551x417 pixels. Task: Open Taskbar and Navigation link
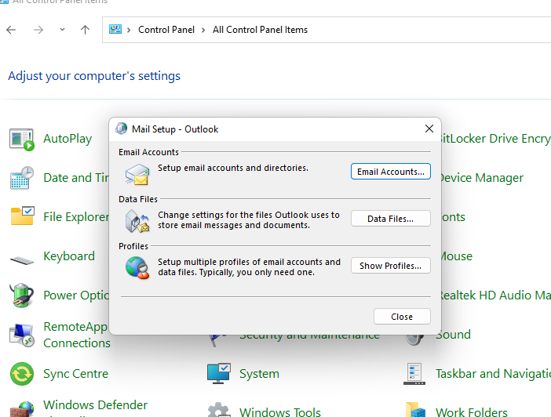[x=493, y=373]
